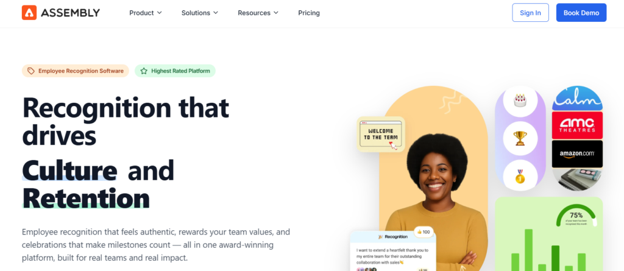Click the orange Assembly logo icon
The height and width of the screenshot is (271, 624).
29,13
